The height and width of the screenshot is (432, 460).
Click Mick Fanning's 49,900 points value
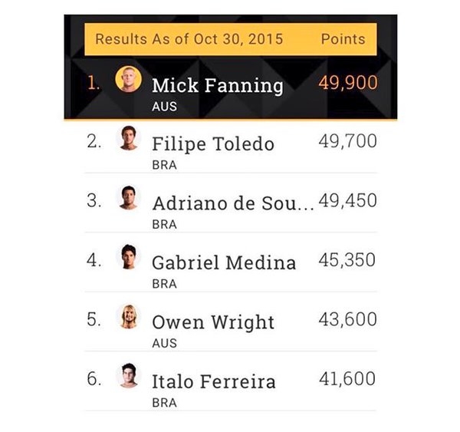pyautogui.click(x=347, y=82)
